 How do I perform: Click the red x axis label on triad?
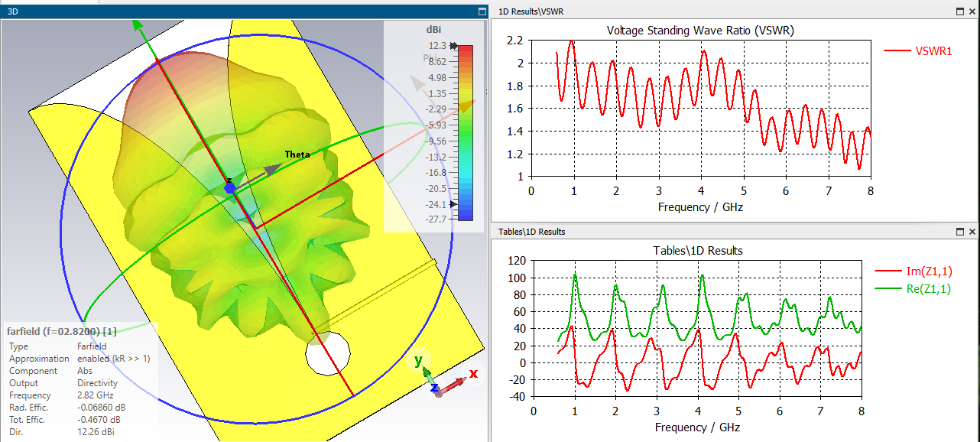tap(473, 373)
